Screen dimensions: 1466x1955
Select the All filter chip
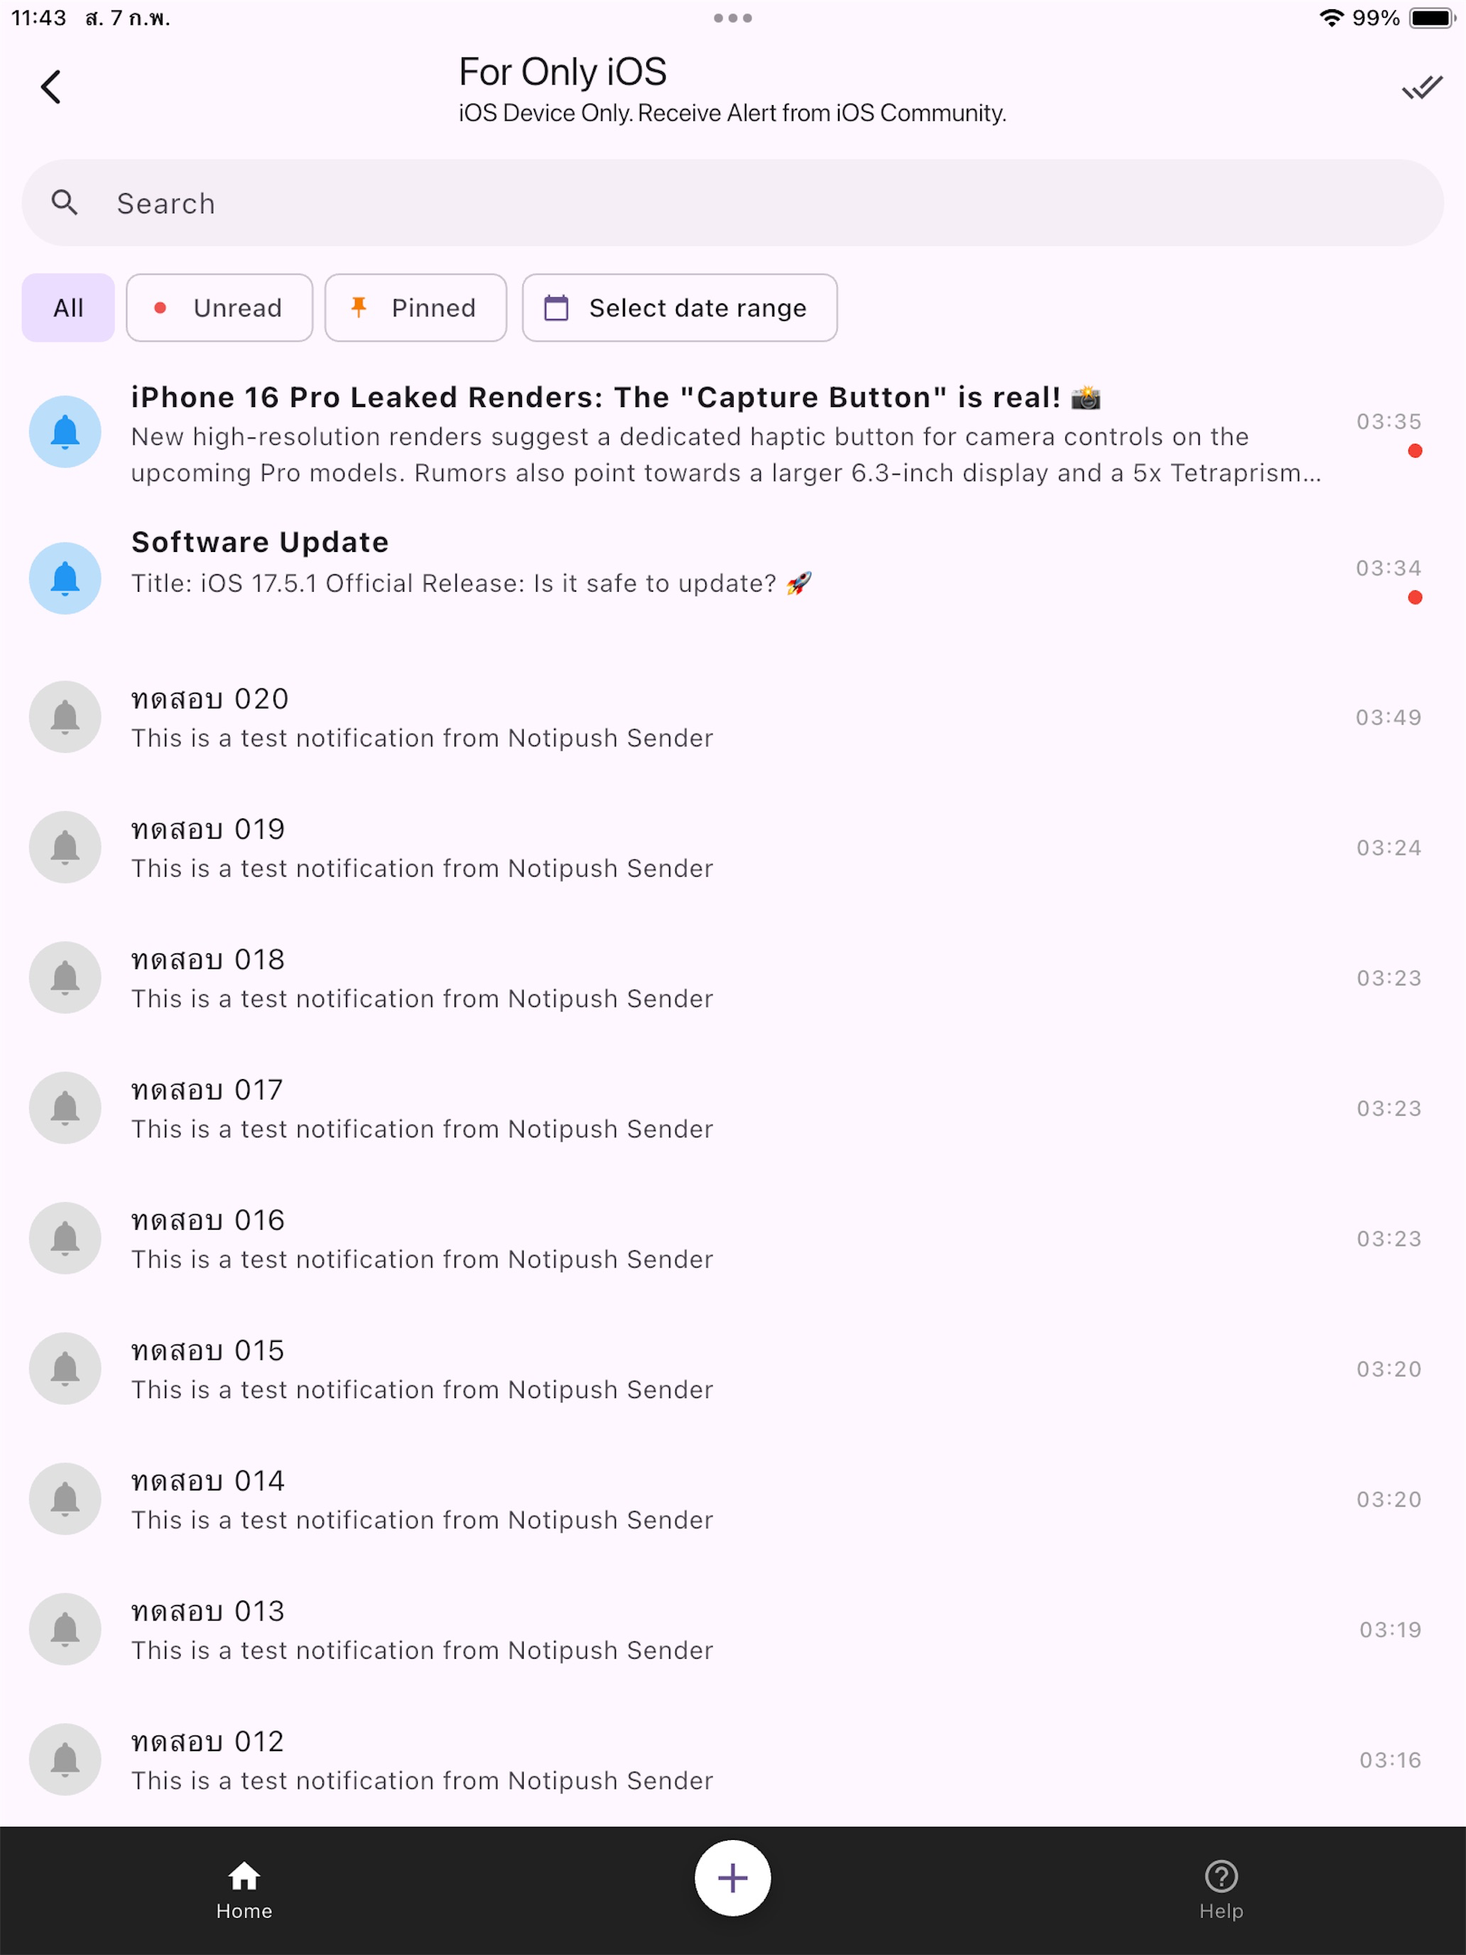click(x=68, y=308)
